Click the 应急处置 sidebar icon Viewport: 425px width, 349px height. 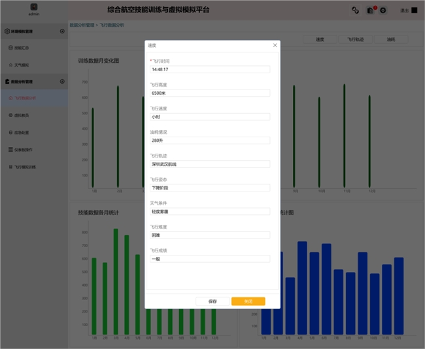point(10,133)
